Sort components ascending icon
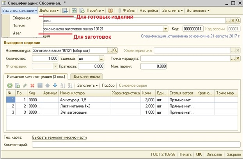 click(x=63, y=86)
